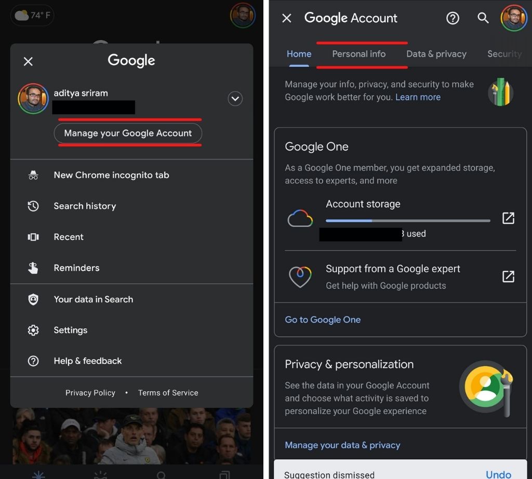This screenshot has height=479, width=532.
Task: Open the help icon in Google Account header
Action: (453, 18)
